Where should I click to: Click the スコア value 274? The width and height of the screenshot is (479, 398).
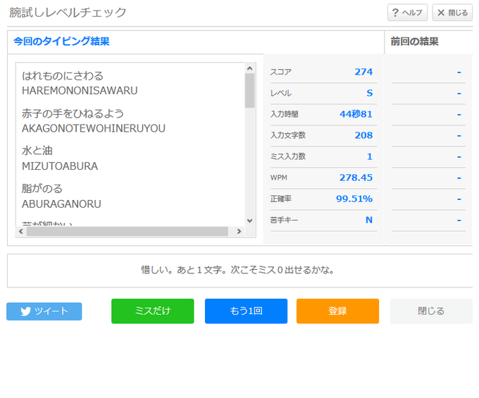tap(363, 72)
